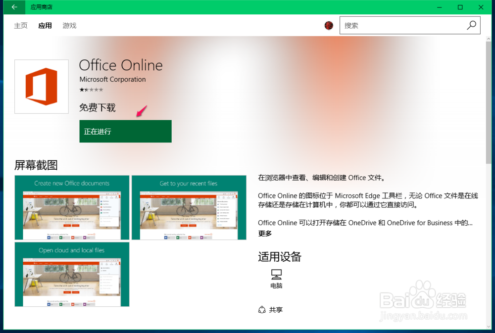Viewport: 495px width, 333px height.
Task: Click the 电脑 device label
Action: coord(276,285)
